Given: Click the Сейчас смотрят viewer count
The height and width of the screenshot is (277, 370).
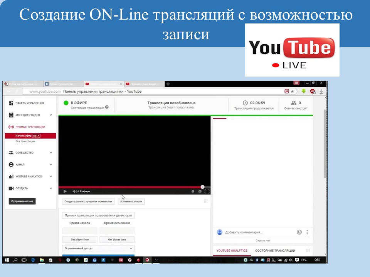Looking at the screenshot, I should (x=296, y=105).
